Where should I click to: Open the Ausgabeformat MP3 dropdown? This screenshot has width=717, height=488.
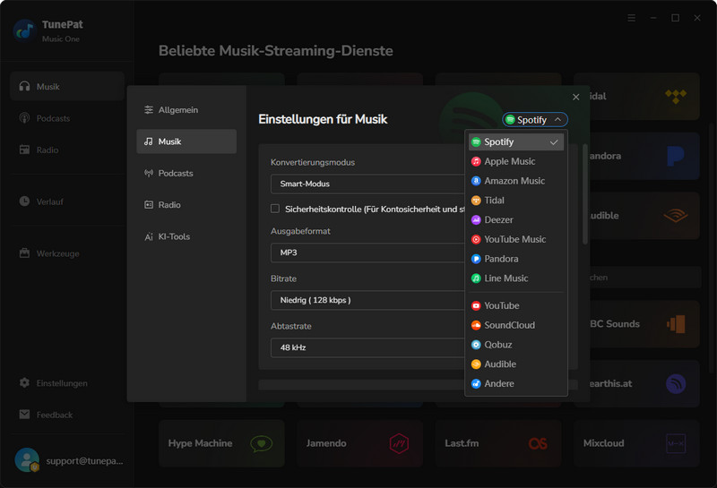click(x=367, y=253)
